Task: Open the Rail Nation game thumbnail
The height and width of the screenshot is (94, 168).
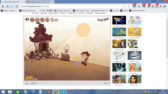Action: [x=119, y=79]
